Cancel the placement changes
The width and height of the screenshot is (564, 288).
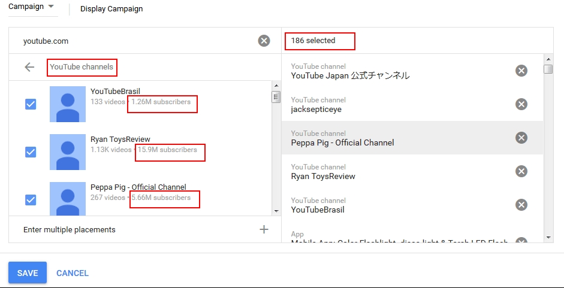click(73, 273)
